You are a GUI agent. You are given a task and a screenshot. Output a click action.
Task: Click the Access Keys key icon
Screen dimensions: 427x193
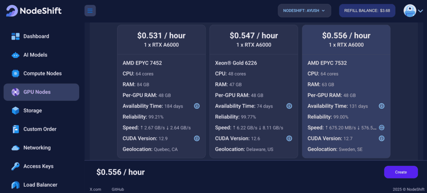(15, 166)
